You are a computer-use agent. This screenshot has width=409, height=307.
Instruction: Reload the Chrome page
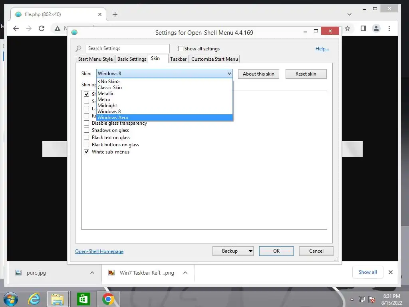(x=42, y=28)
